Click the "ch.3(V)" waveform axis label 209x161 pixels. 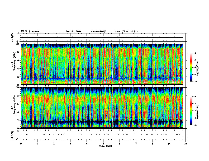pos(13,135)
